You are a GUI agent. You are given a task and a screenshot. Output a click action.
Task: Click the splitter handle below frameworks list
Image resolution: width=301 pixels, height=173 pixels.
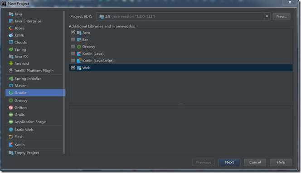180,104
